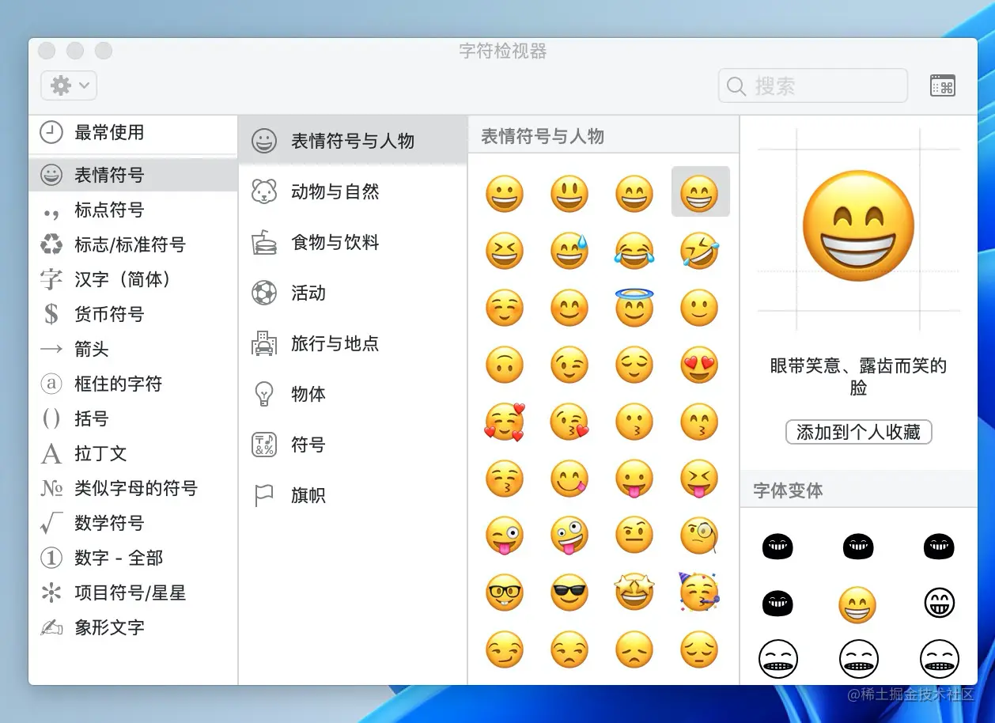
Task: Select the sunglasses face emoji
Action: pos(569,592)
